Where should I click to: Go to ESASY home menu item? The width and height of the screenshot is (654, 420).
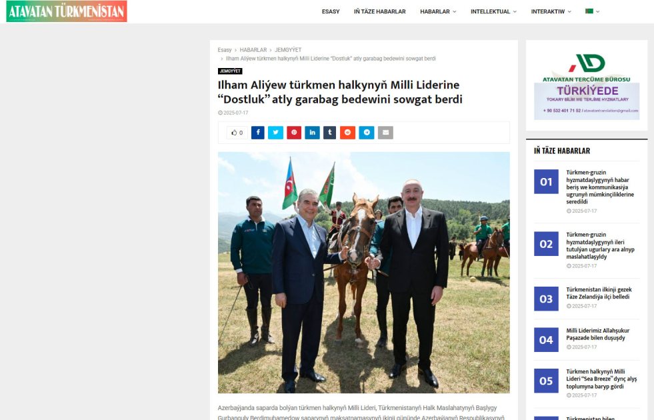[331, 12]
